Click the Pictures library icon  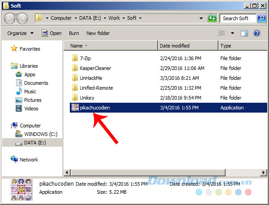pyautogui.click(x=19, y=100)
